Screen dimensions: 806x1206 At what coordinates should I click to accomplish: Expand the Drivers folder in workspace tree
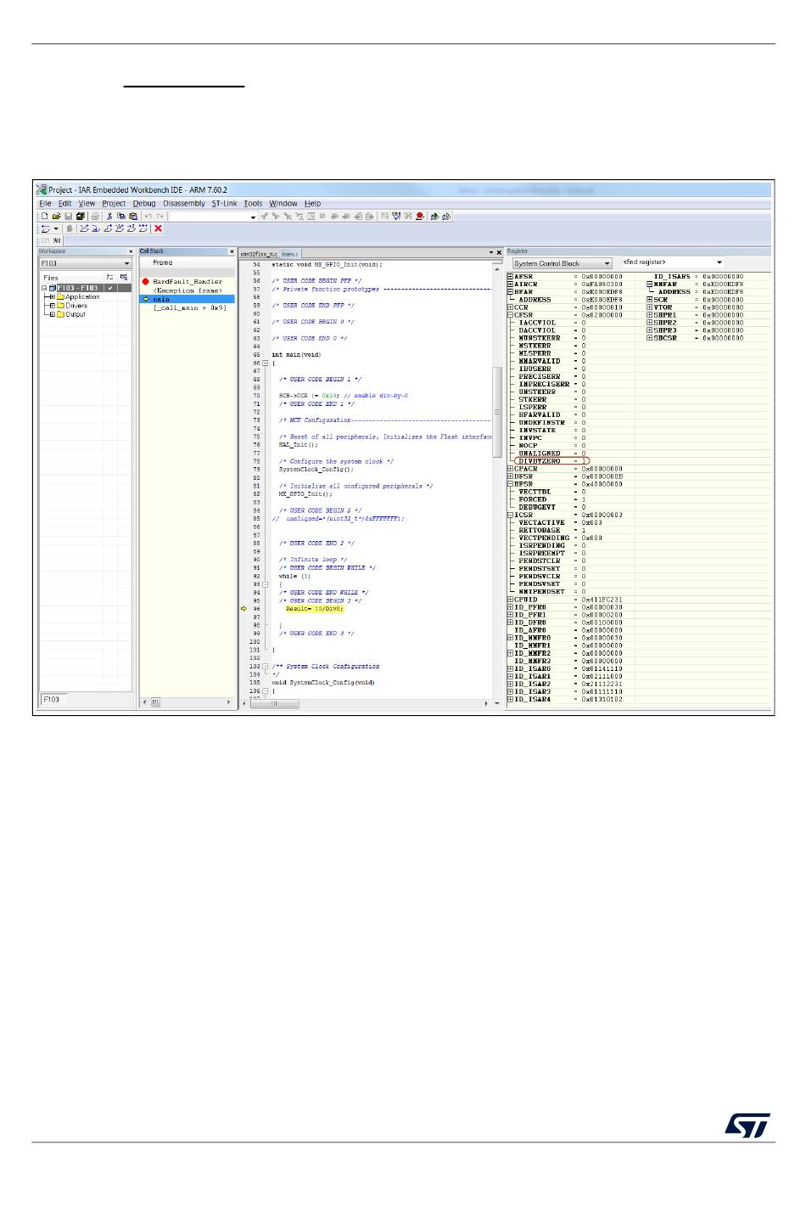click(52, 306)
